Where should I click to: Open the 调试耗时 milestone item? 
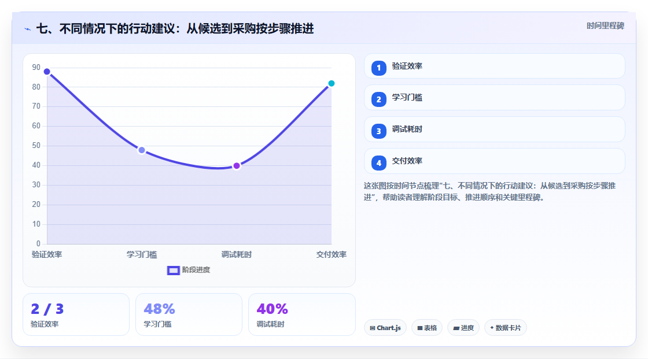tap(494, 129)
